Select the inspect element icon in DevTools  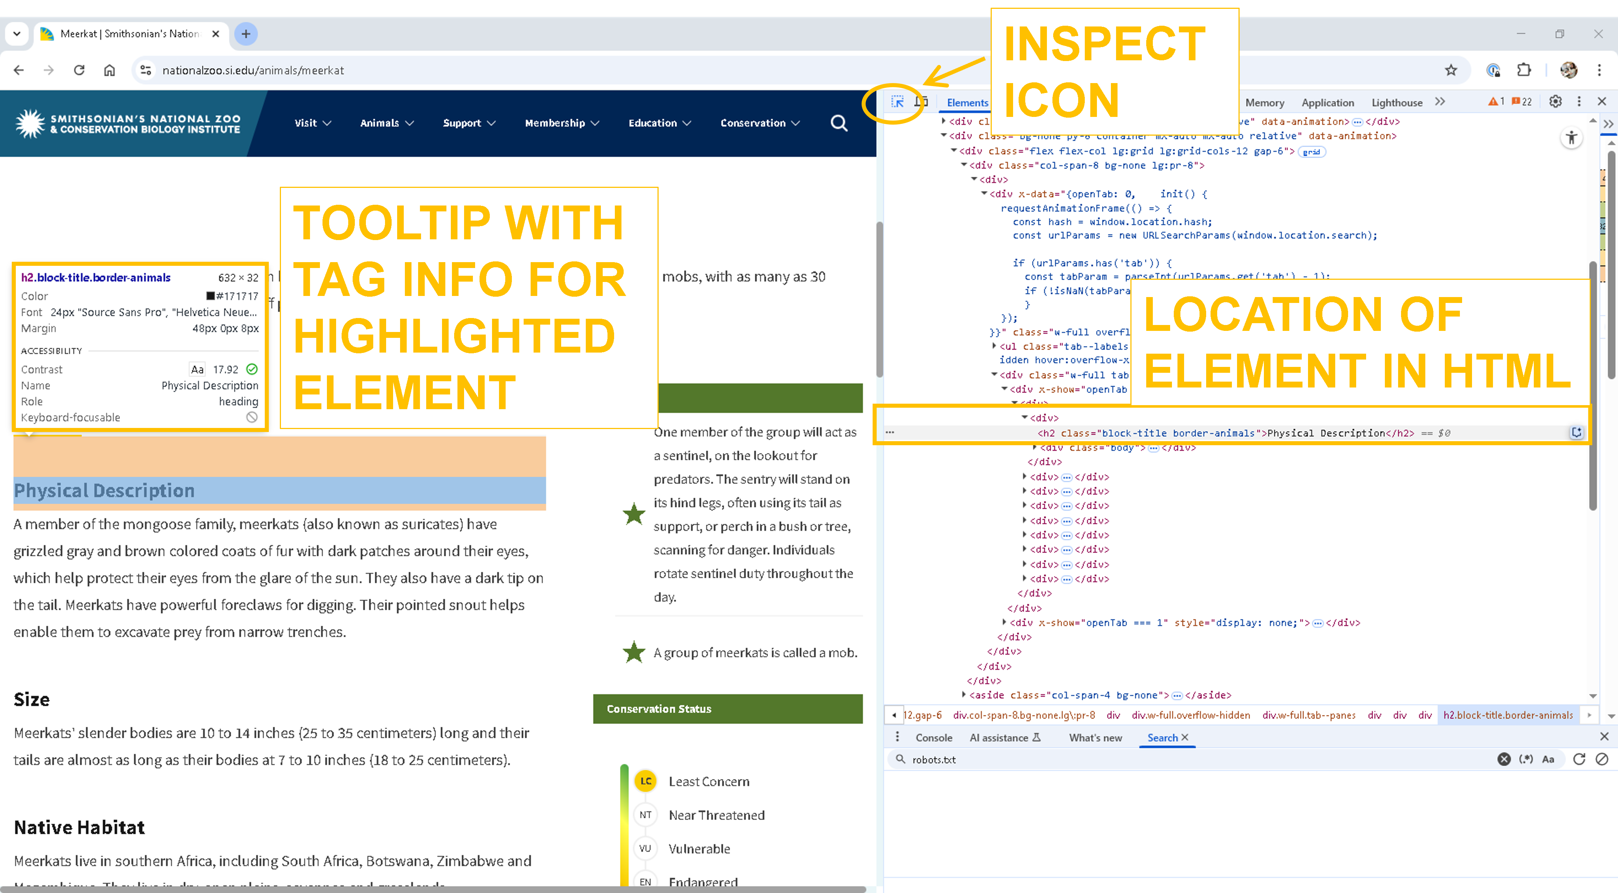pos(898,101)
